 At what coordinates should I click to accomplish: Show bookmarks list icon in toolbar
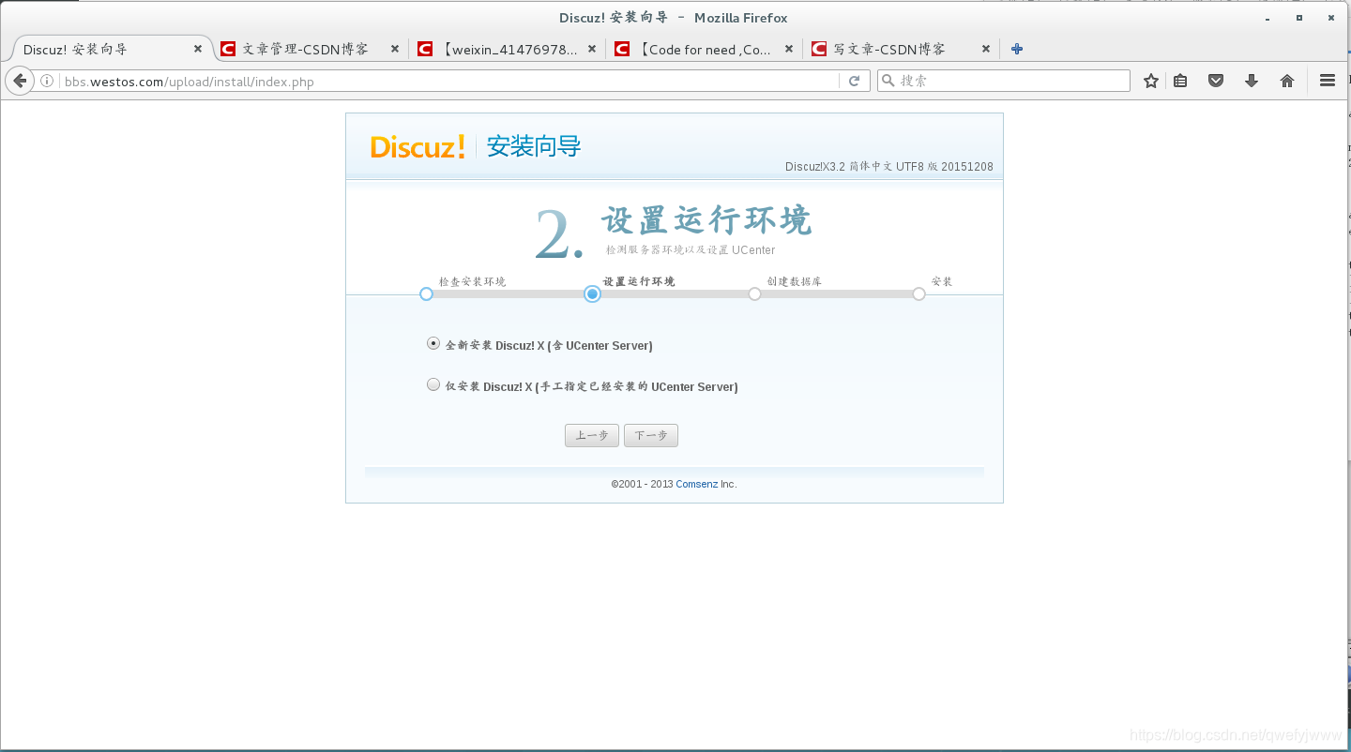pyautogui.click(x=1180, y=82)
